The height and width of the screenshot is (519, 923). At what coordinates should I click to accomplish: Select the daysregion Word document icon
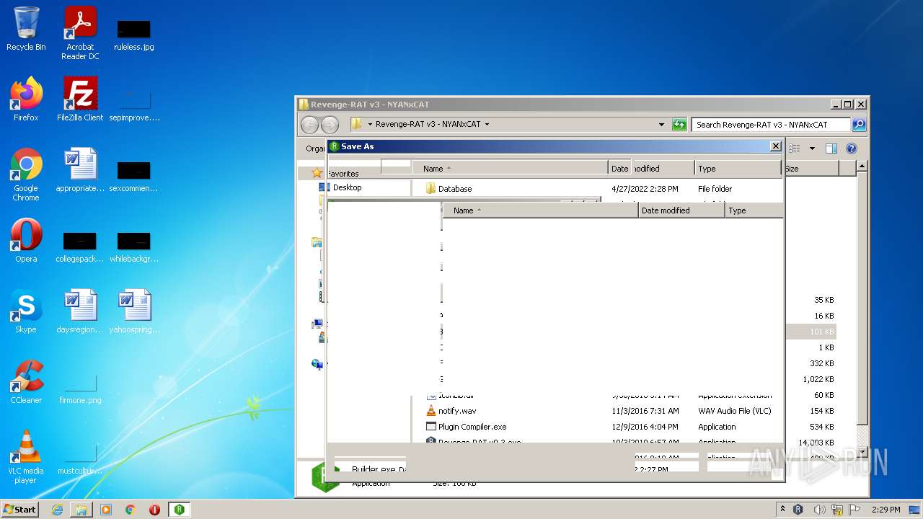click(x=80, y=311)
